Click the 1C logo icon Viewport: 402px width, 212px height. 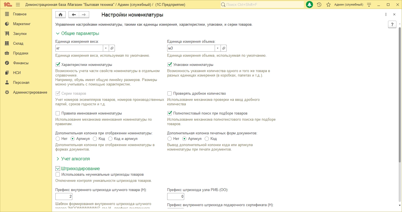point(8,4)
